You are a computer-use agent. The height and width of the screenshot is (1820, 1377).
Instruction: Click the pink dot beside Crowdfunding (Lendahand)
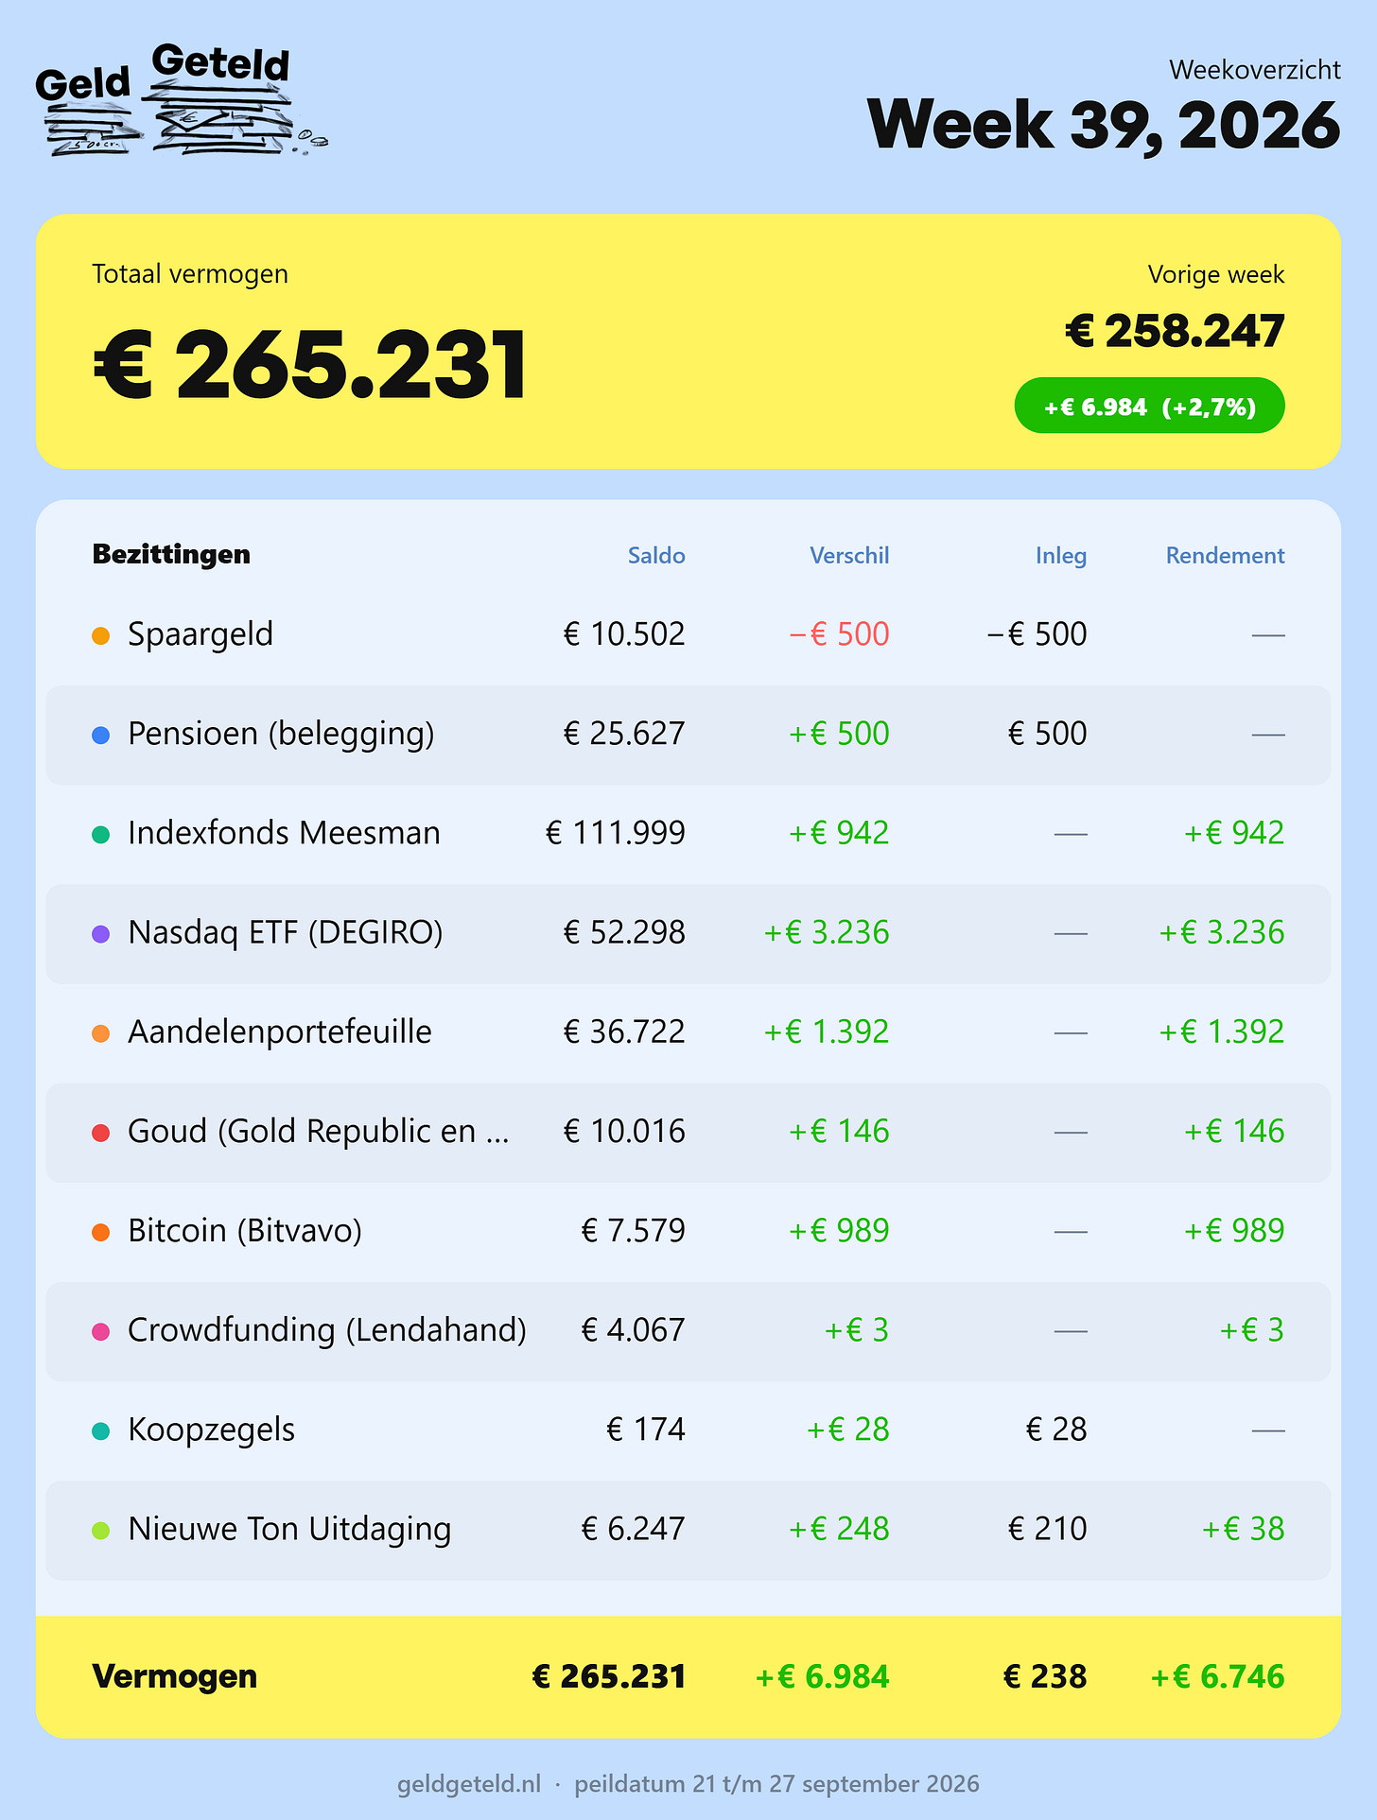point(101,1332)
